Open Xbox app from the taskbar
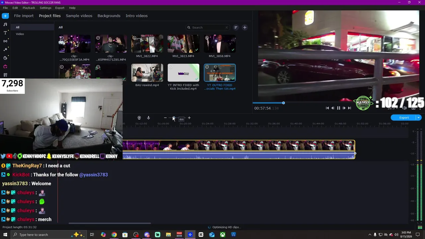The height and width of the screenshot is (239, 425). (222, 235)
